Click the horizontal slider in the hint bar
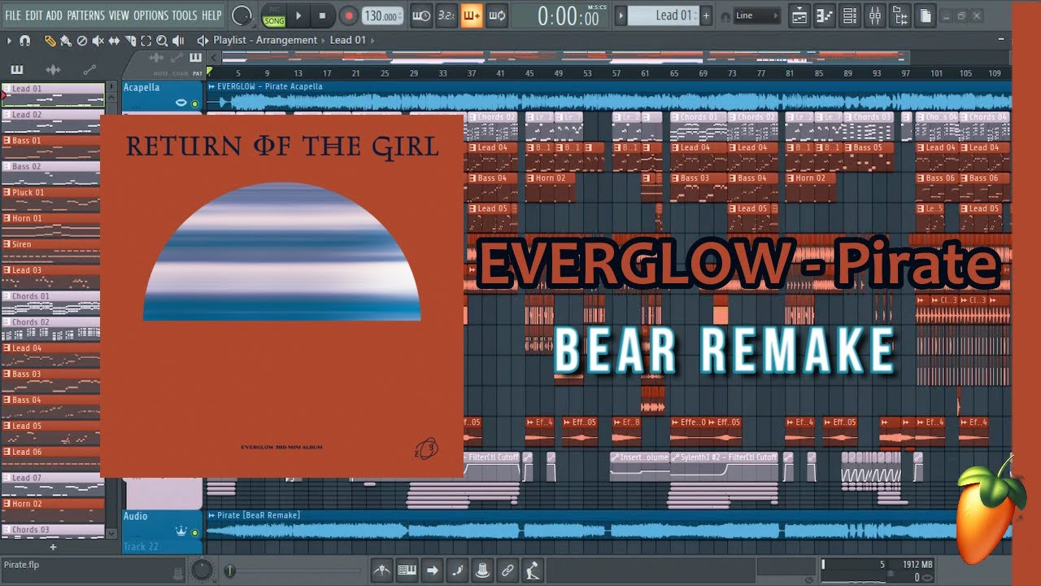 pos(294,571)
